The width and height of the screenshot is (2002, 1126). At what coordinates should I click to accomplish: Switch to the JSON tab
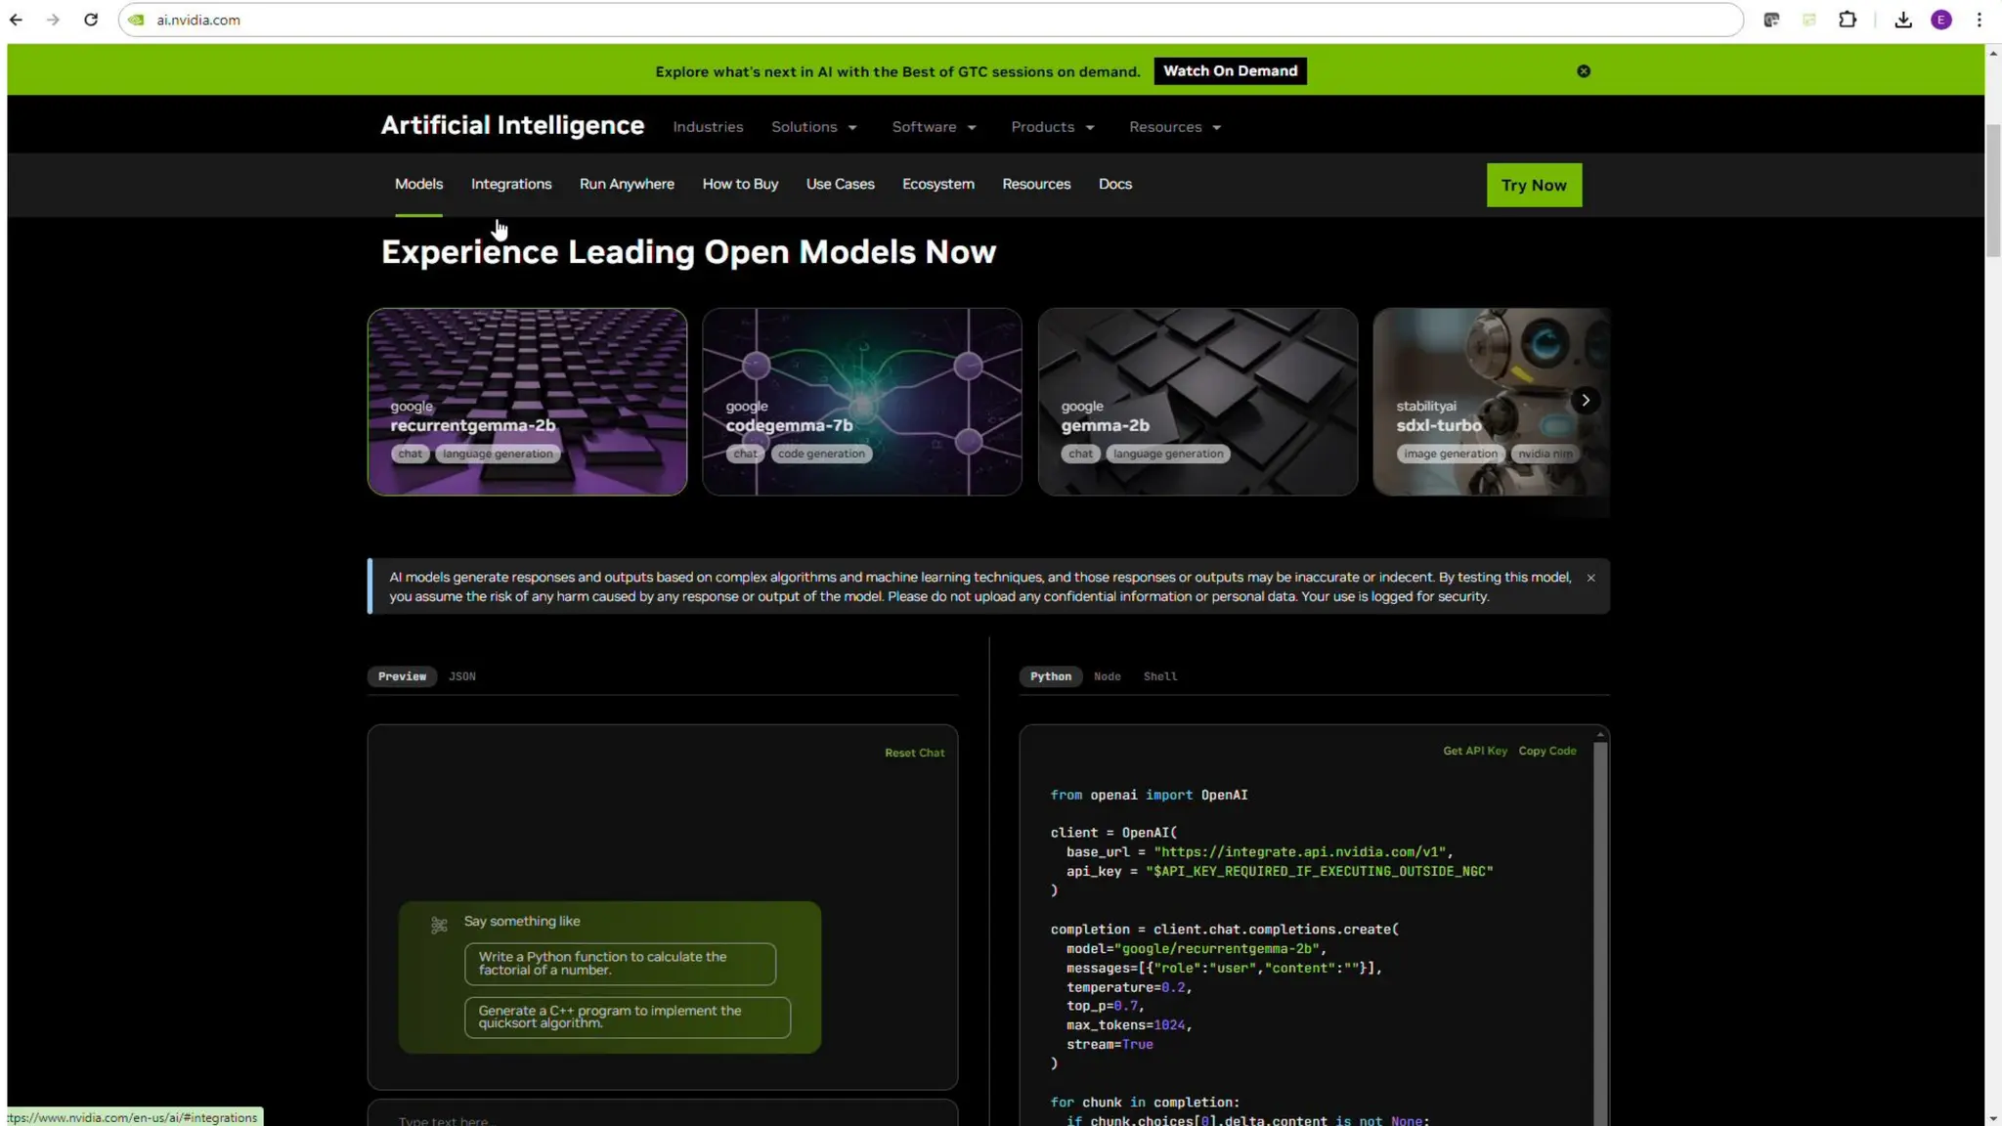coord(461,676)
